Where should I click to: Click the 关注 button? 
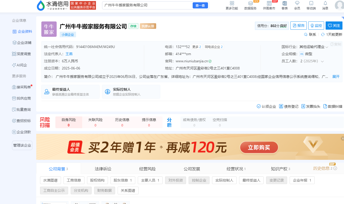(x=334, y=26)
